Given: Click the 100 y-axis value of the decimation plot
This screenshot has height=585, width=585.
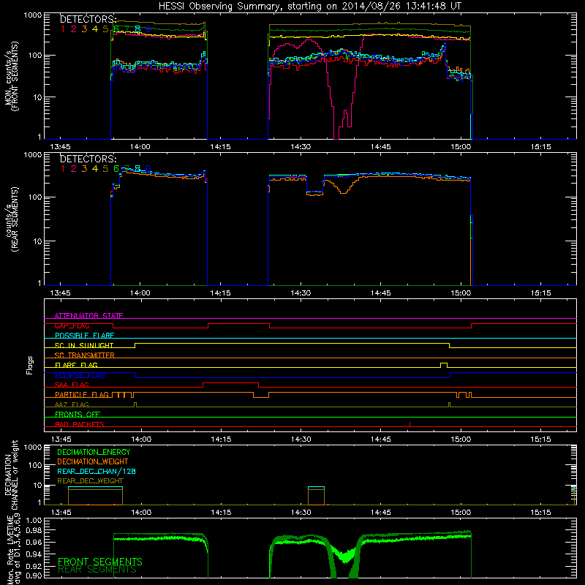Looking at the screenshot, I should (35, 465).
